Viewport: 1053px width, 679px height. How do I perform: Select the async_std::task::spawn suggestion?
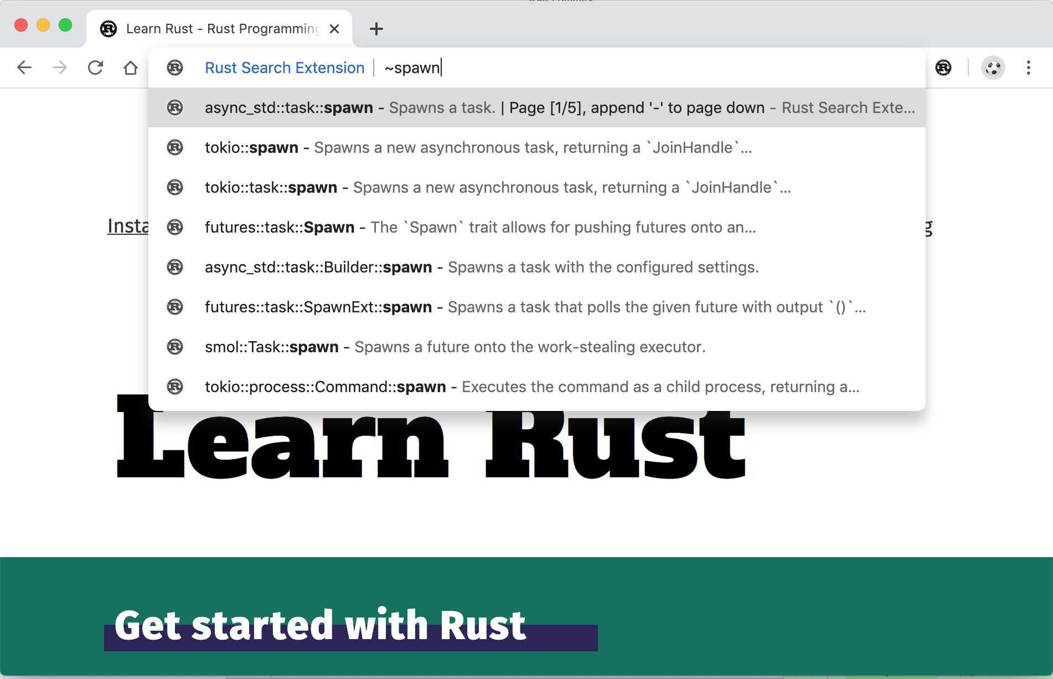[537, 107]
